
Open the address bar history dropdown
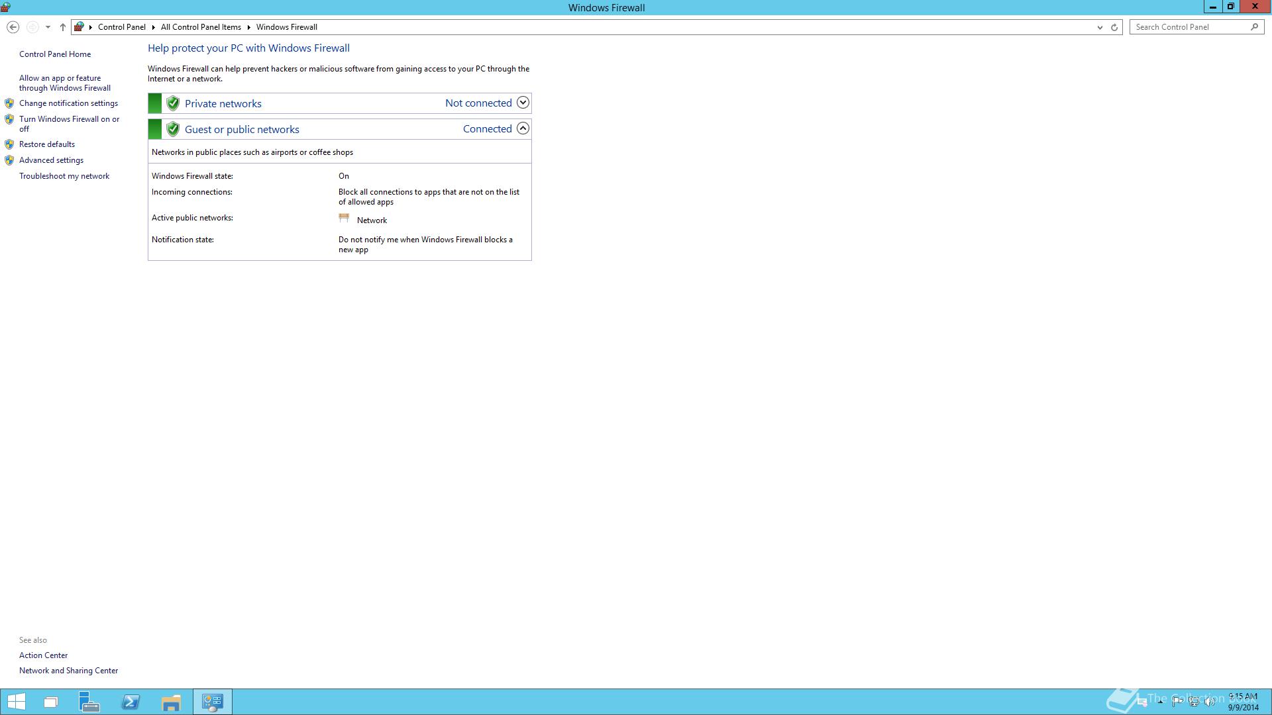tap(1100, 27)
